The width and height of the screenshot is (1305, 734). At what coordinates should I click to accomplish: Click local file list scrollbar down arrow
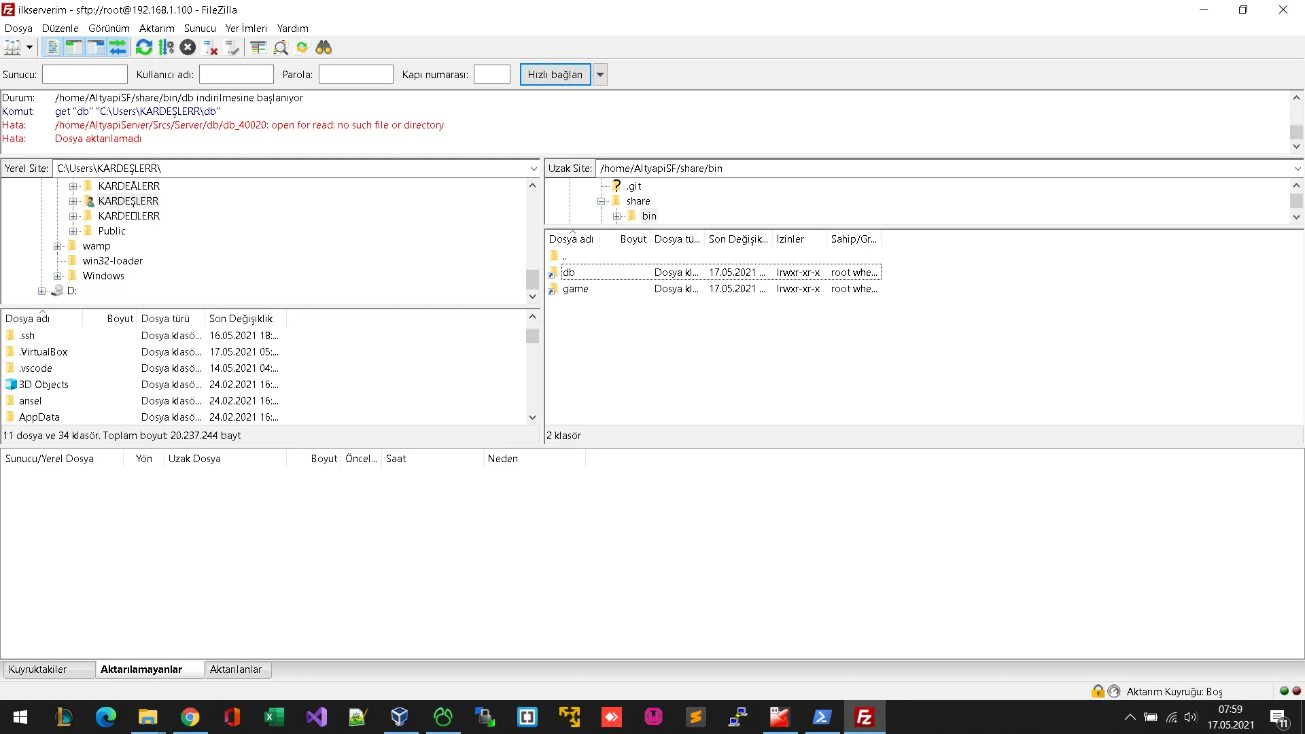(x=532, y=417)
